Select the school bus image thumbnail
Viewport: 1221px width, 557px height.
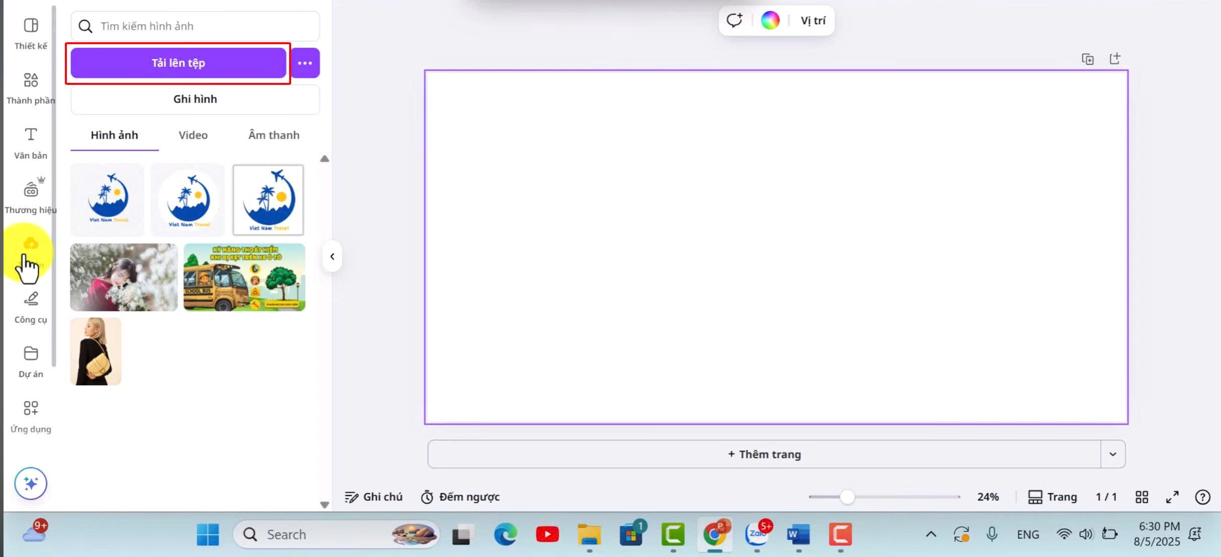244,277
